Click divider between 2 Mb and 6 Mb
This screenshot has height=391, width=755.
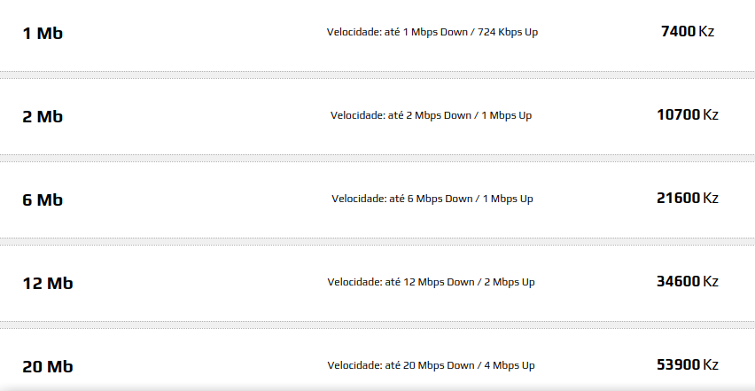point(377,158)
